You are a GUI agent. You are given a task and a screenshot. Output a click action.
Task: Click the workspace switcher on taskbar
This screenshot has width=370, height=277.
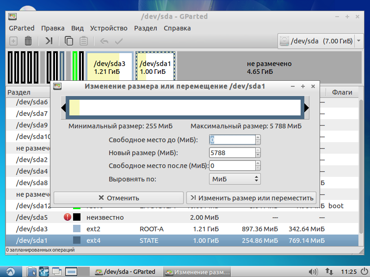[x=77, y=271]
